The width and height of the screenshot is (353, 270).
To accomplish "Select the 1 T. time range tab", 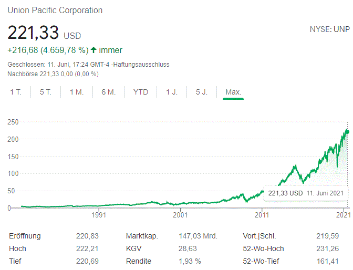I will coord(16,92).
